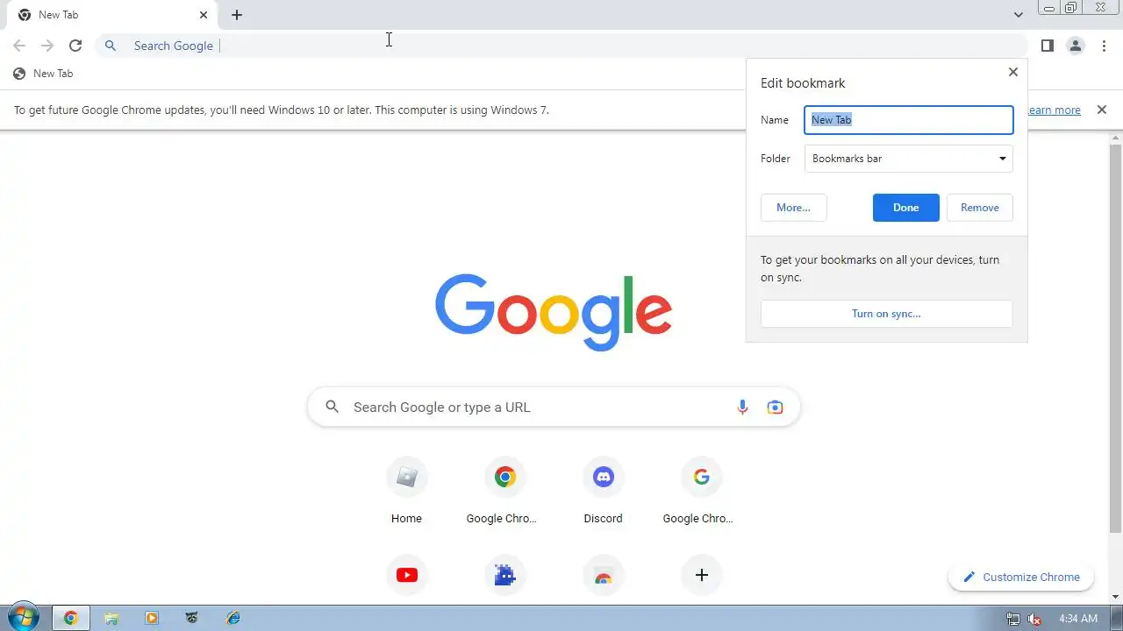1123x631 pixels.
Task: Click Turn on sync... button
Action: pyautogui.click(x=886, y=314)
